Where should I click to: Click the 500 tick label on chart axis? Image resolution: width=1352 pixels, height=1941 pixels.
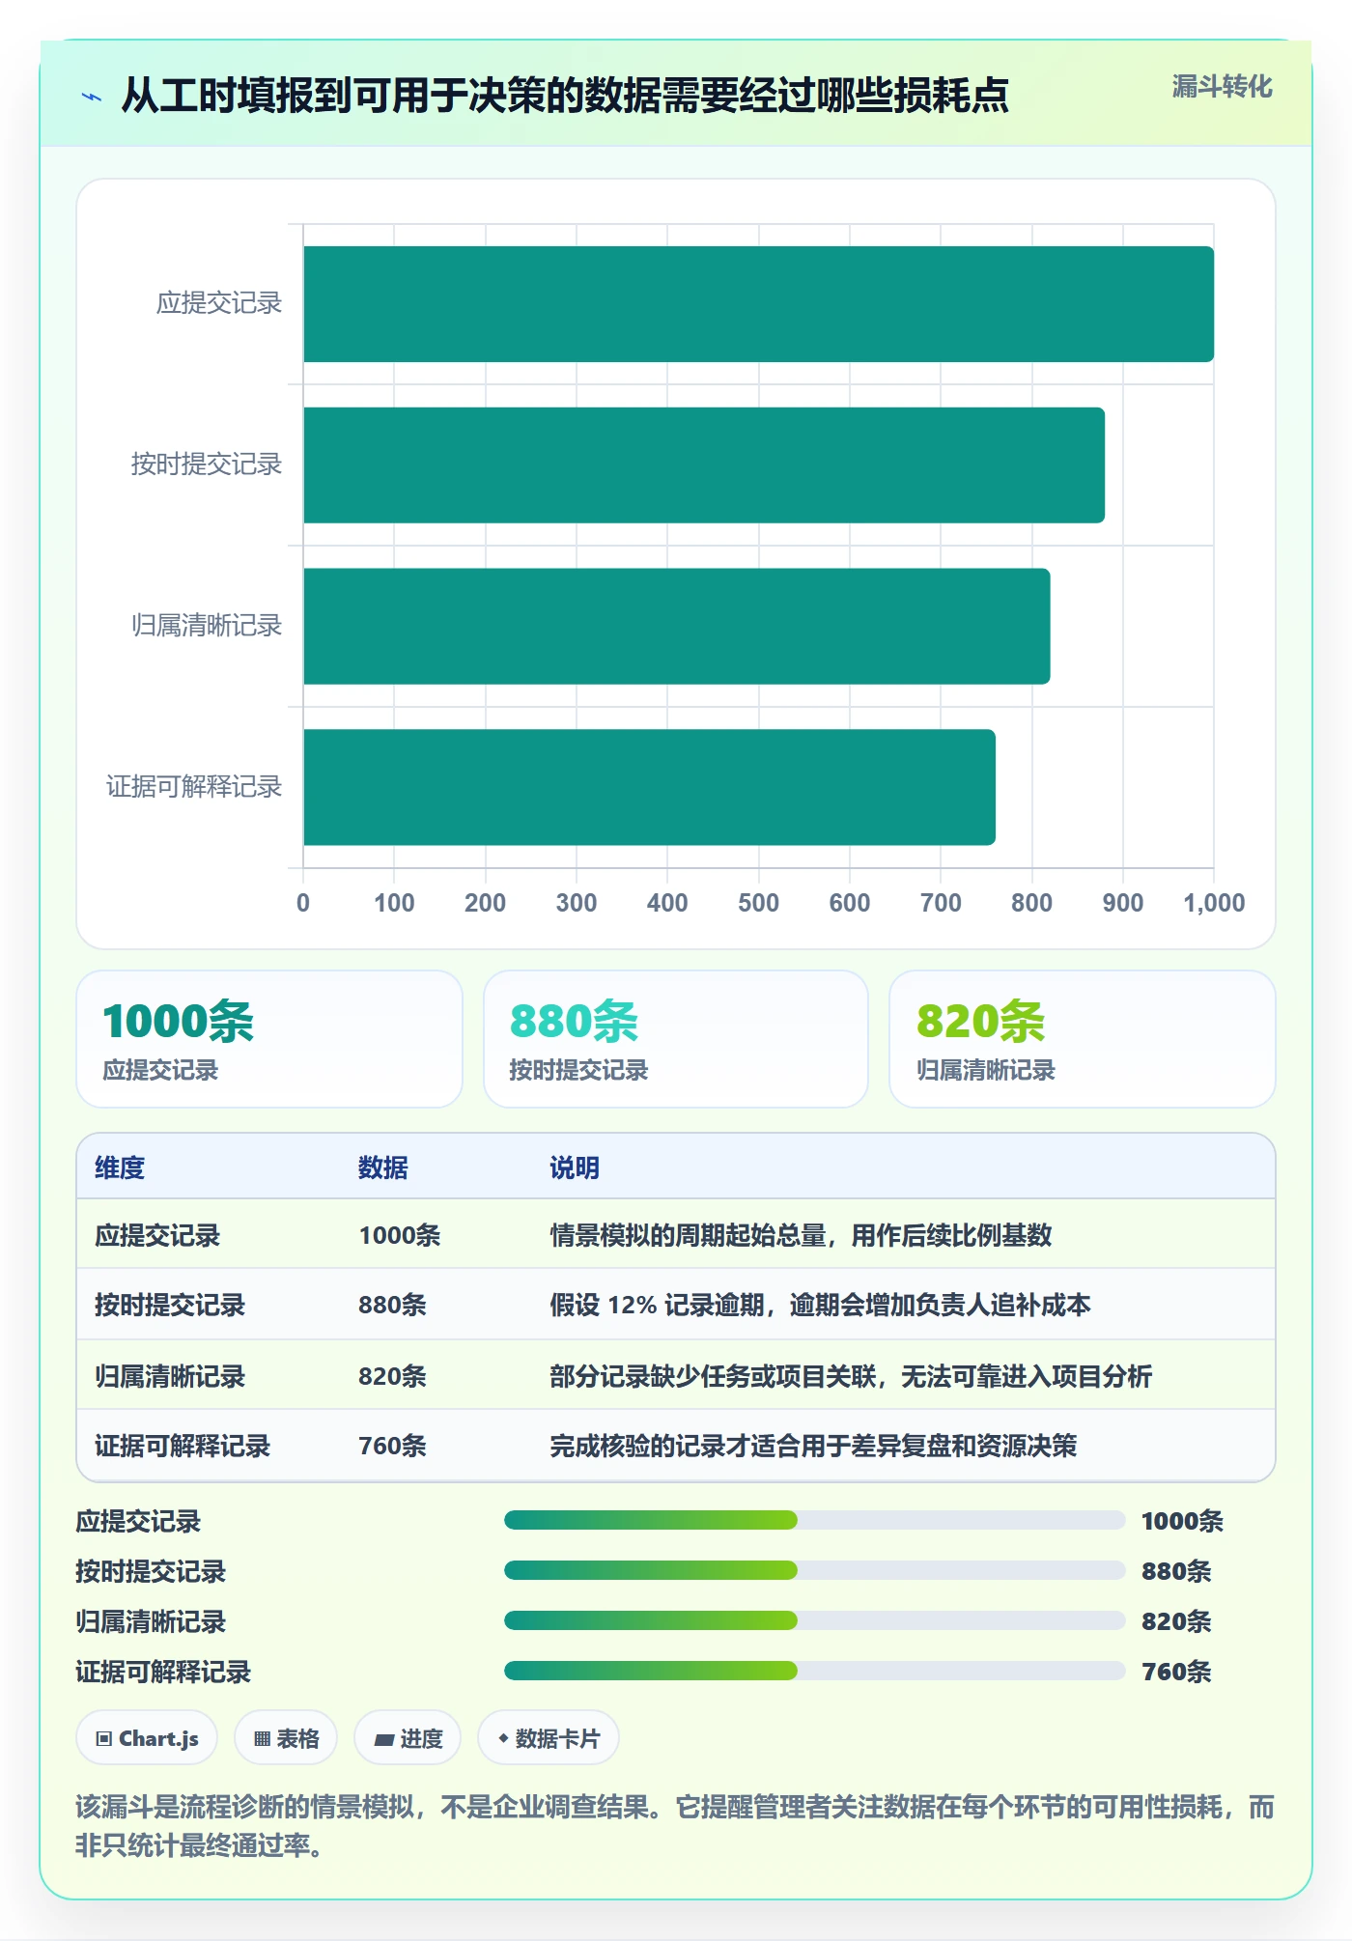[x=758, y=903]
